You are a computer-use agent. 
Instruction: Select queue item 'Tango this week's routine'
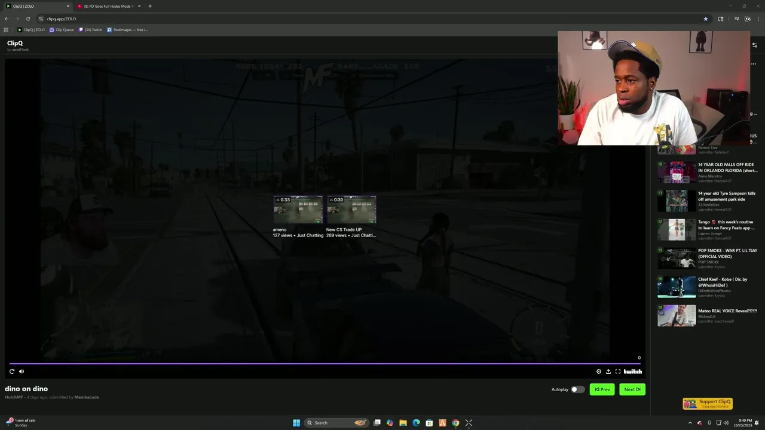(708, 229)
